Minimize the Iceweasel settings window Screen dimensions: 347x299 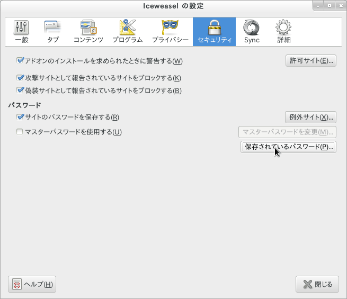coord(318,6)
